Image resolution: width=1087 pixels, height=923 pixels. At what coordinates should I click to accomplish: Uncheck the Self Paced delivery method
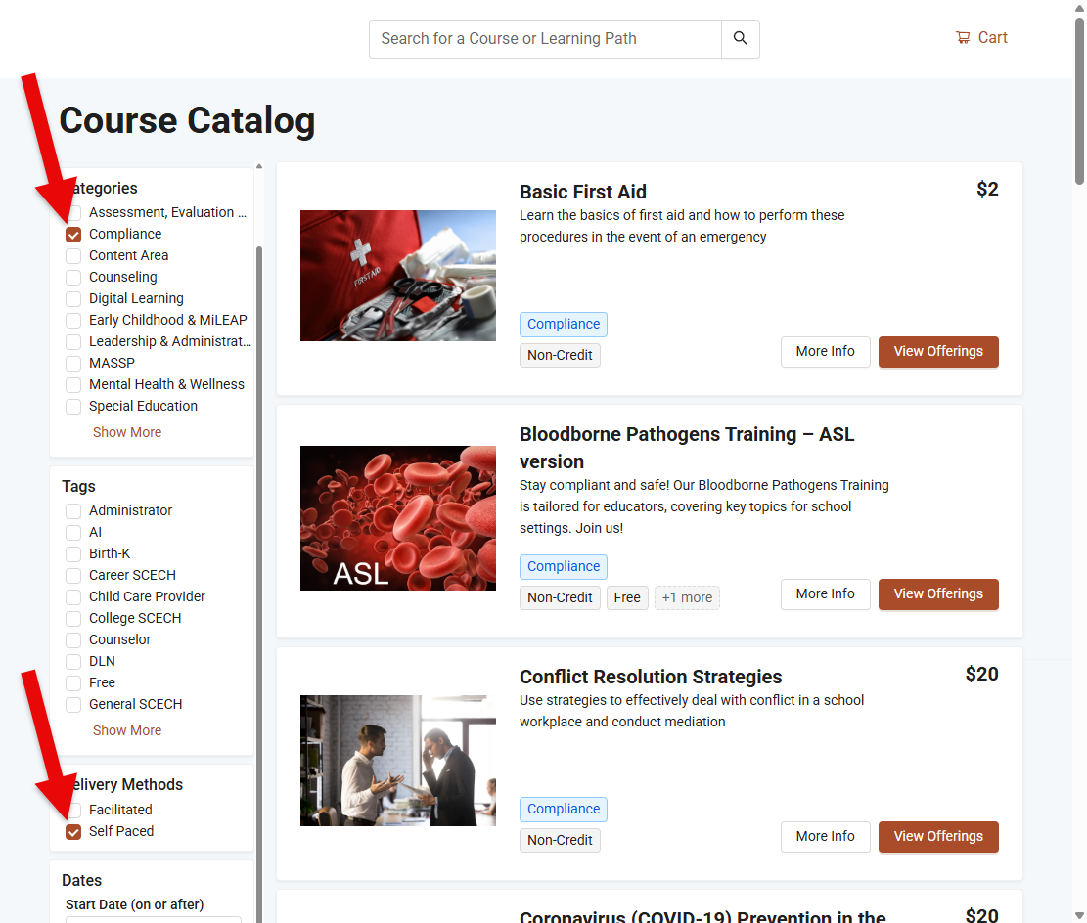click(x=73, y=831)
